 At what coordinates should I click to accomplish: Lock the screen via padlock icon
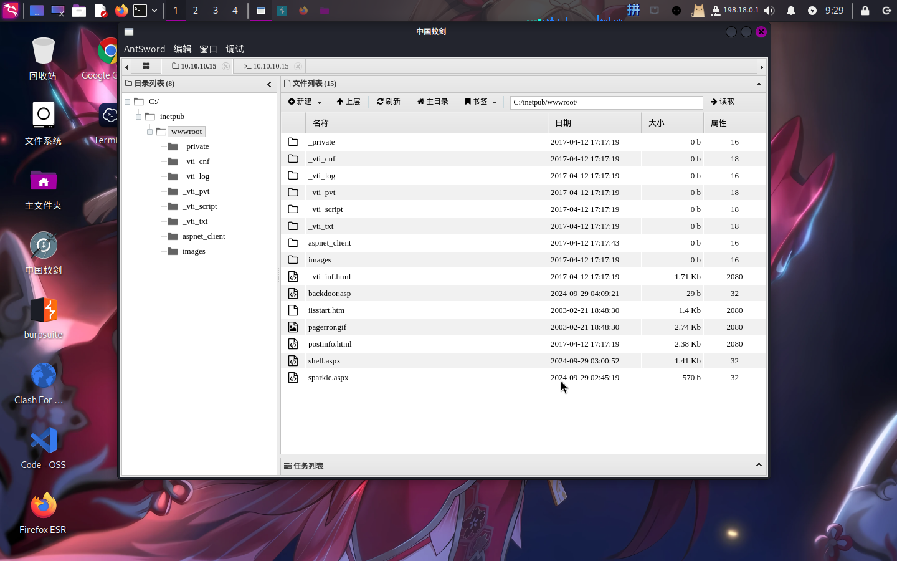click(865, 11)
